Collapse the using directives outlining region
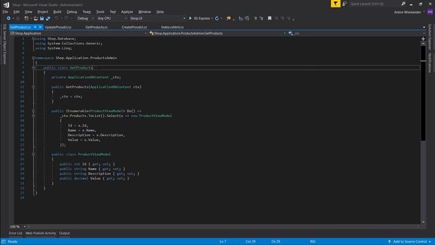Screen dimensions: 435x245 pyautogui.click(x=33, y=39)
